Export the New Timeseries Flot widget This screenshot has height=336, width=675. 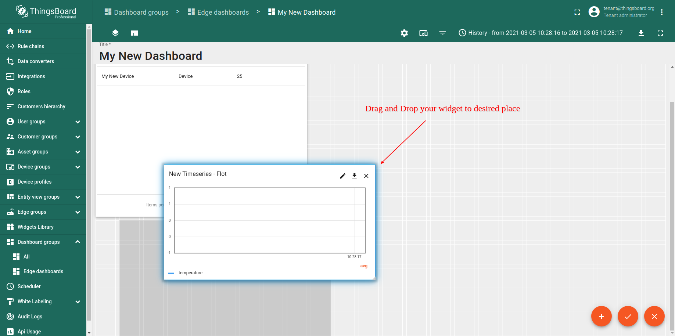[x=354, y=176]
